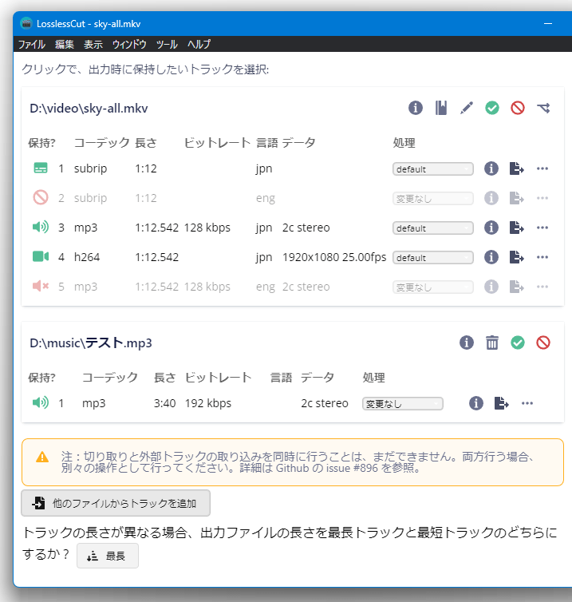572x602 pixels.
Task: Open more options for track 4 h264
Action: click(542, 257)
